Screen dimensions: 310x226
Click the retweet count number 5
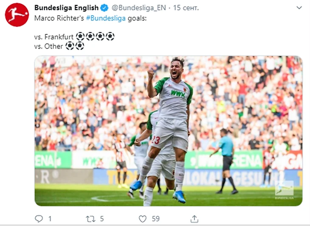102,219
